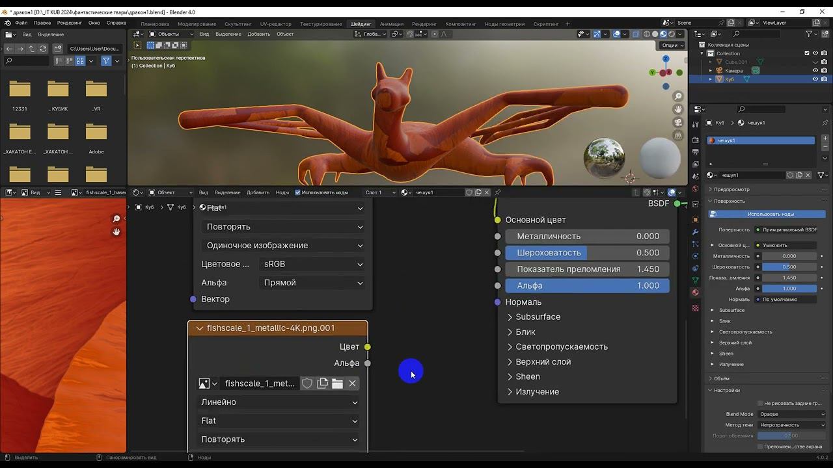
Task: Open the sRGB color space dropdown
Action: (312, 264)
